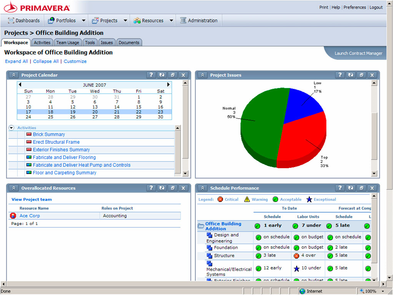Click the Office Building Addition folder icon
Screen dimensions: 393x295
pyautogui.click(x=201, y=226)
